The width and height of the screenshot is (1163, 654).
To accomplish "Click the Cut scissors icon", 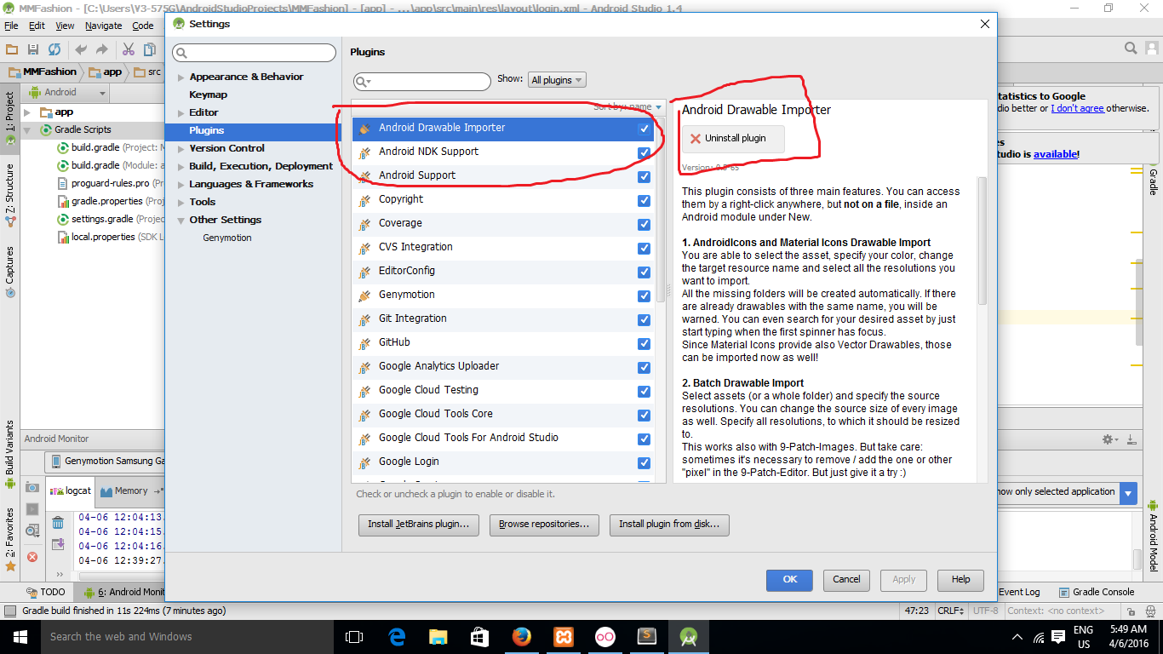I will pyautogui.click(x=129, y=49).
